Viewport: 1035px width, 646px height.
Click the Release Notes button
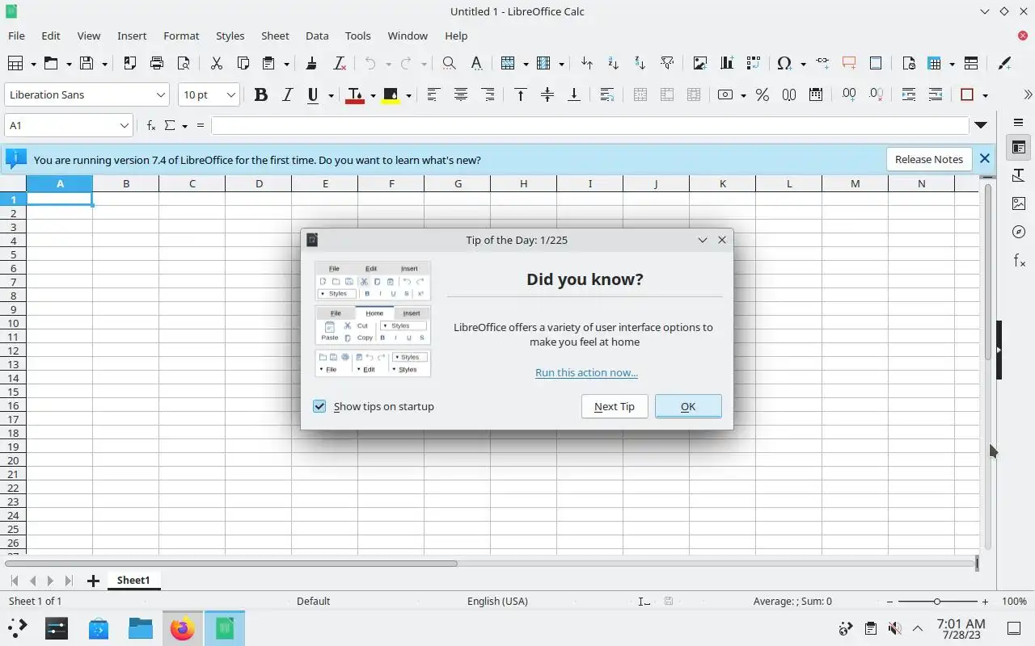click(928, 159)
